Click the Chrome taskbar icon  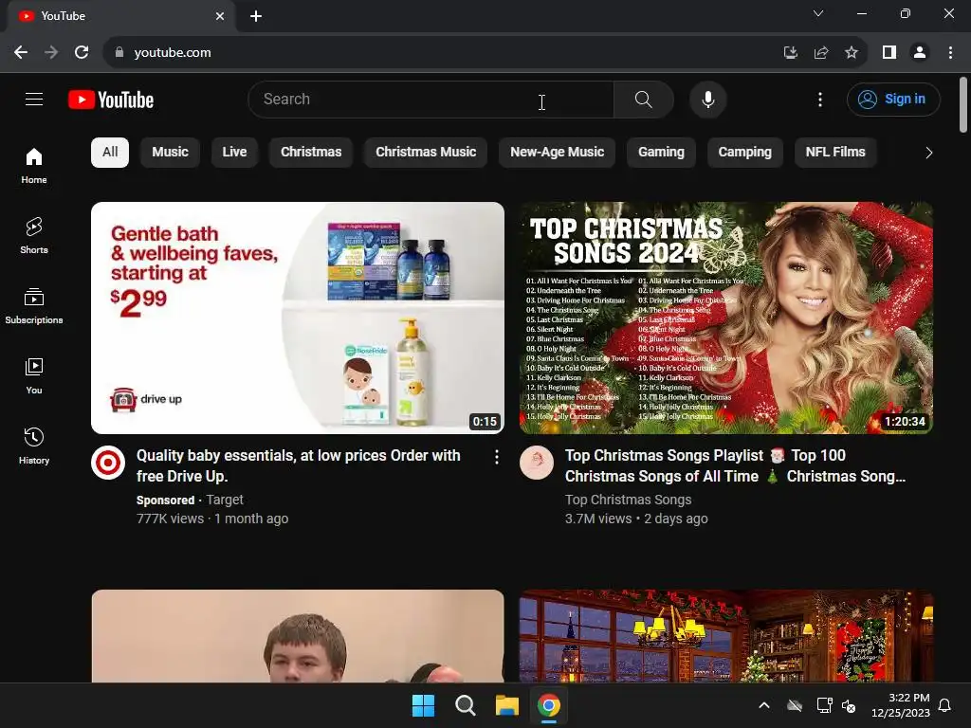549,705
